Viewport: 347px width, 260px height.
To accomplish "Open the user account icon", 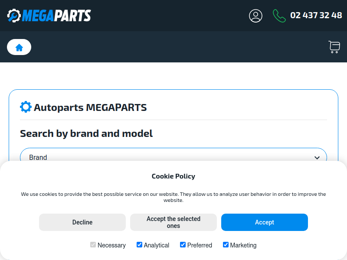I will 255,16.
